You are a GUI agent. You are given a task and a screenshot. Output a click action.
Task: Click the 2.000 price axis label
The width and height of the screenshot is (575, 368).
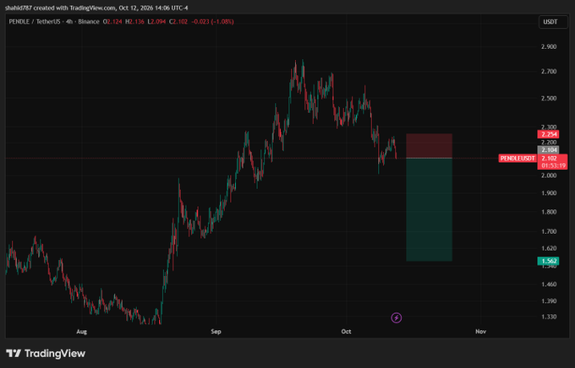tap(549, 176)
